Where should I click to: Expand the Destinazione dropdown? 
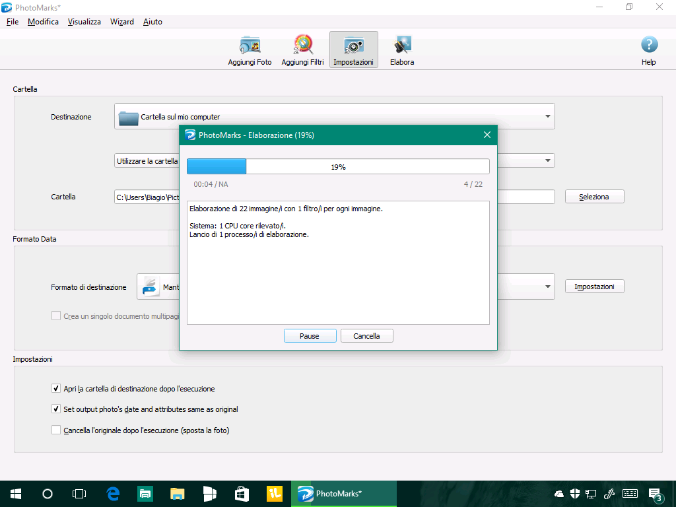pos(547,116)
